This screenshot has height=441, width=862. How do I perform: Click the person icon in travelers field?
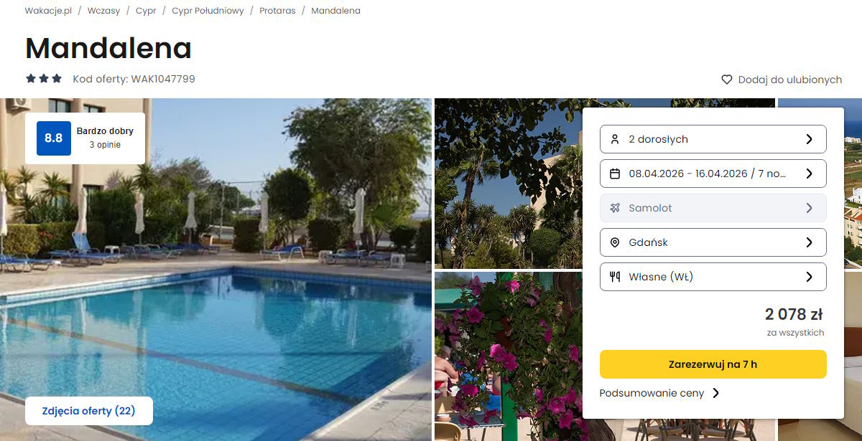615,139
